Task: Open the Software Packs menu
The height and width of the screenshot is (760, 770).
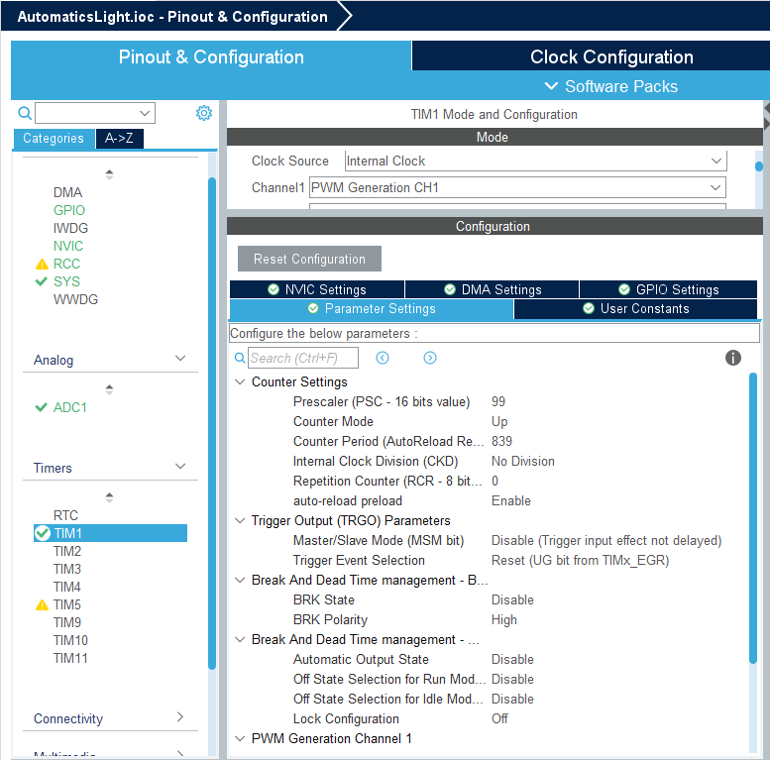Action: (610, 86)
